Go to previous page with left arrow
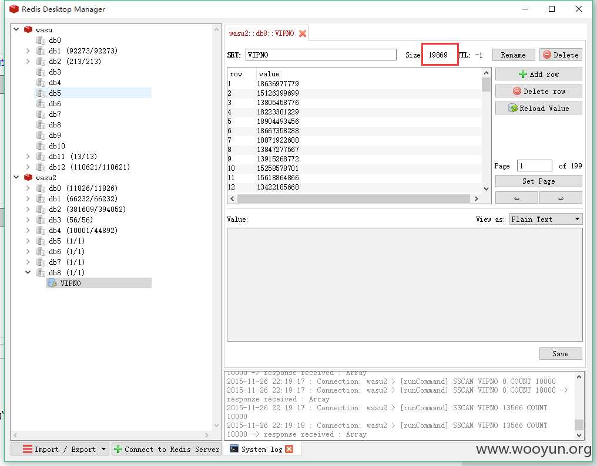The width and height of the screenshot is (597, 466). pos(516,198)
